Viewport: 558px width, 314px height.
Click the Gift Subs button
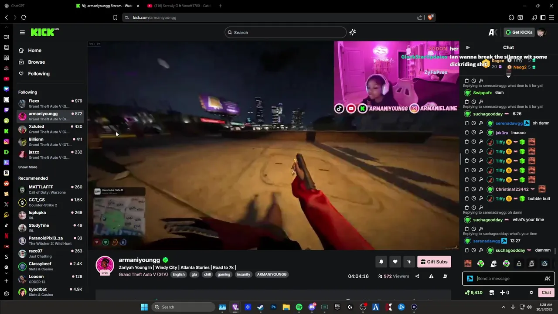pos(434,262)
